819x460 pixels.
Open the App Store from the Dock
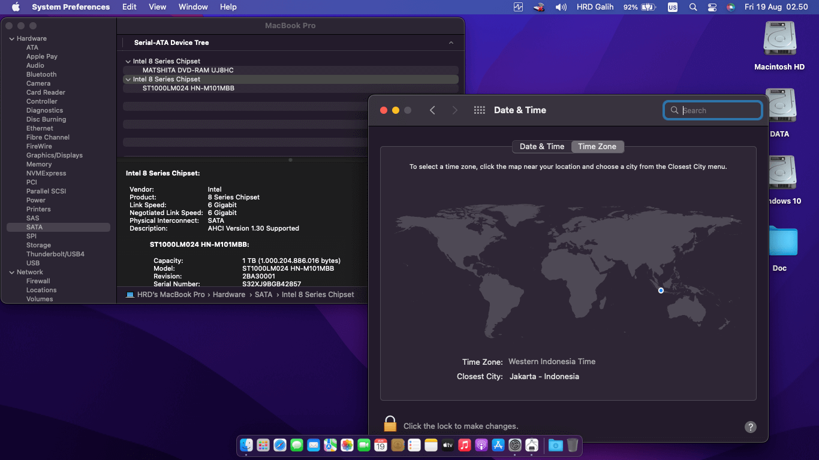498,445
